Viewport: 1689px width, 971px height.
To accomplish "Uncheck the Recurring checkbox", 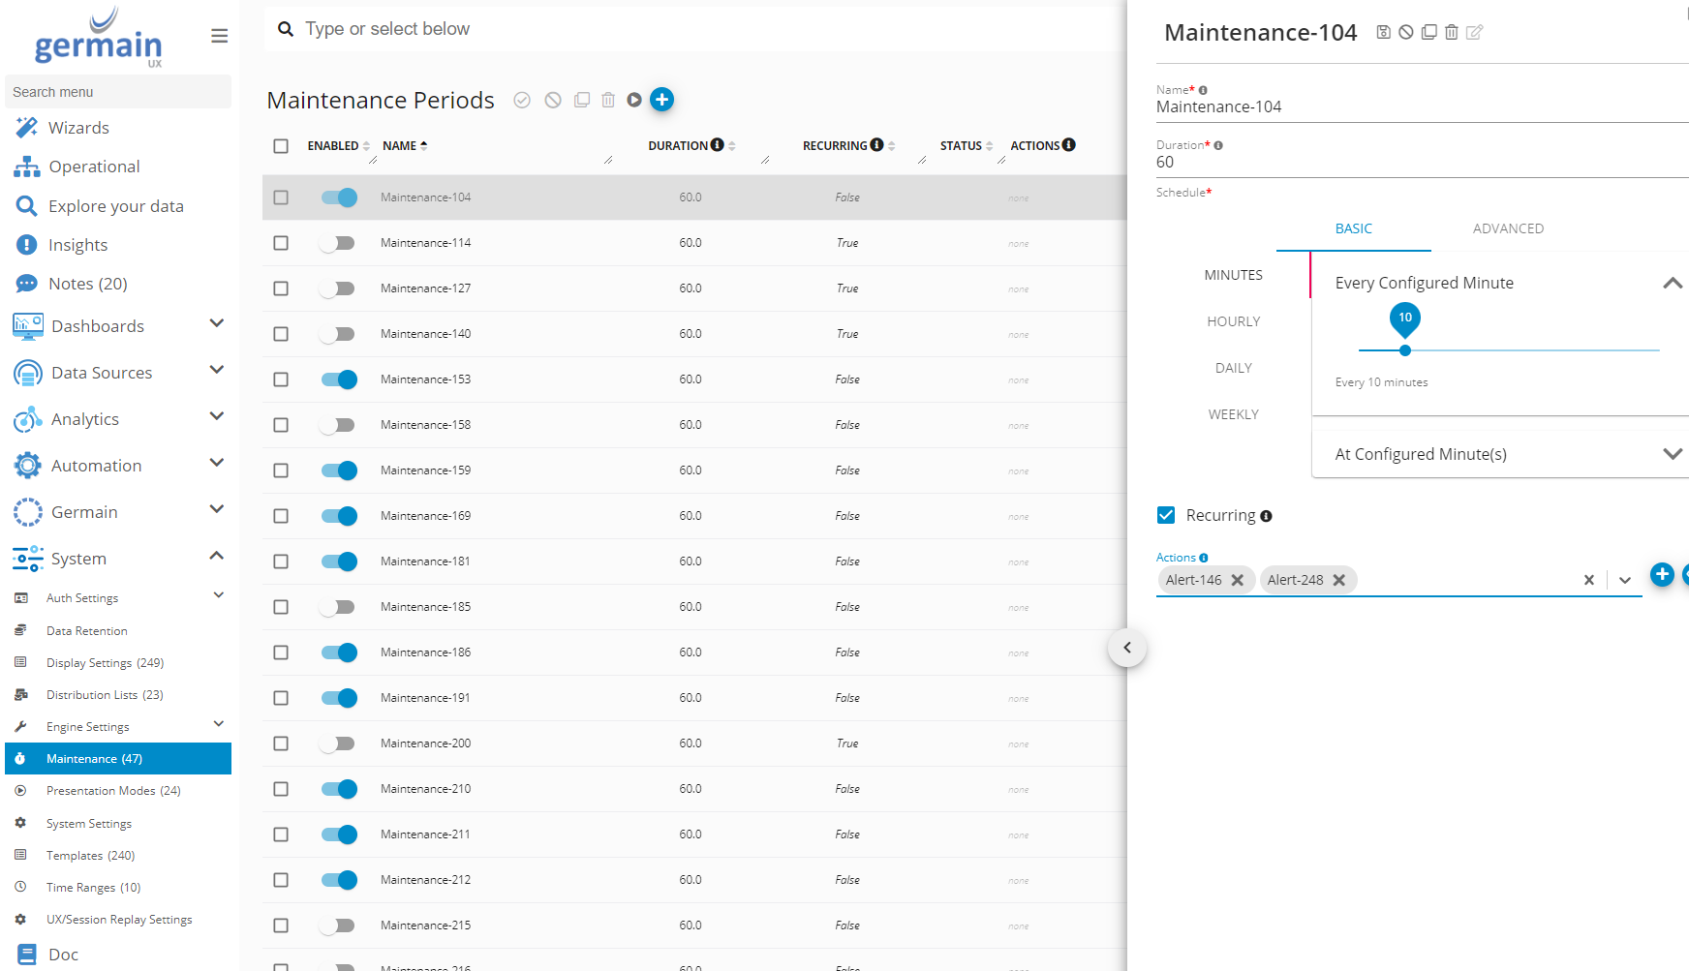I will (x=1166, y=515).
